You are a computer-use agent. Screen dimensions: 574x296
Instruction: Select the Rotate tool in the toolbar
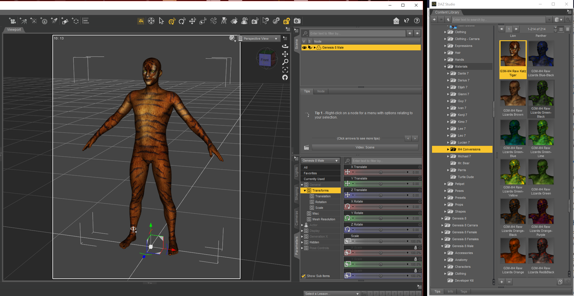(182, 21)
